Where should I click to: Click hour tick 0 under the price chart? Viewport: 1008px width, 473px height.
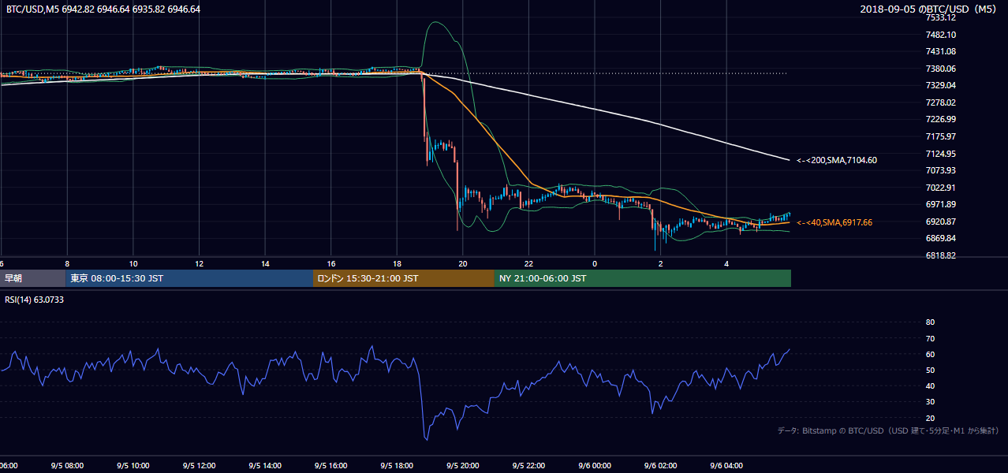(x=595, y=263)
